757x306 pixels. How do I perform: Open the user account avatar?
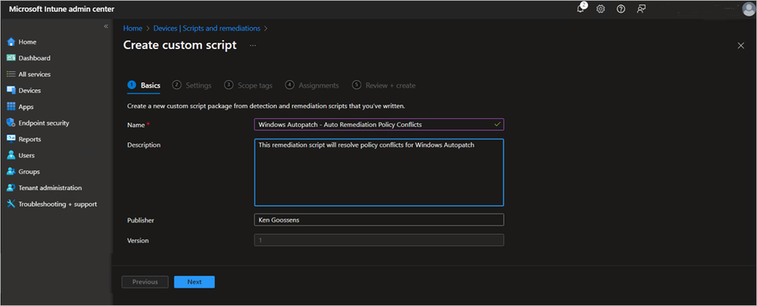coord(748,10)
